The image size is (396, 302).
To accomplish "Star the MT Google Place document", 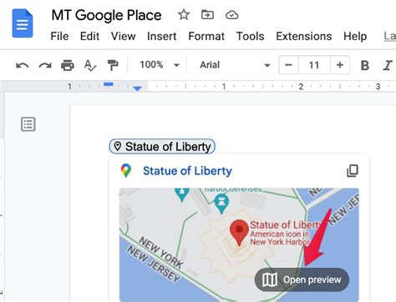I will 184,15.
